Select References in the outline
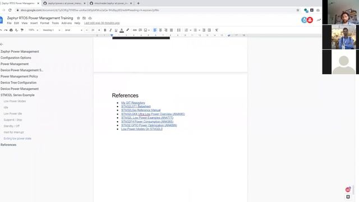The width and height of the screenshot is (359, 202). pyautogui.click(x=8, y=145)
